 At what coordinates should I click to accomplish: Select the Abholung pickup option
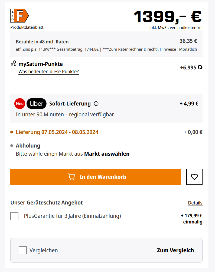point(28,146)
